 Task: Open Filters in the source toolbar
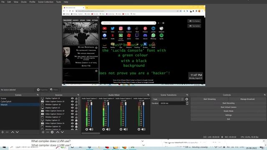[x=54, y=90]
